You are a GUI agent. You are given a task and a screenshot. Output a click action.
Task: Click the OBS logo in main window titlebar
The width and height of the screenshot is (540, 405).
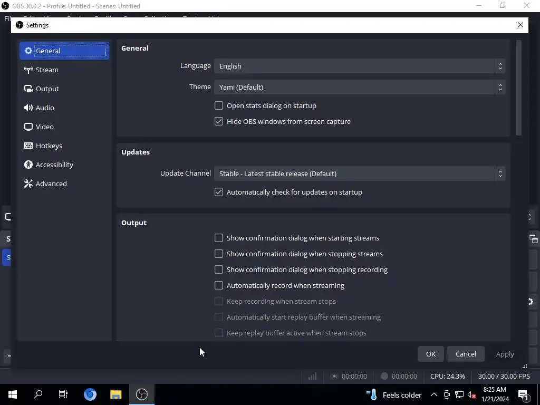(x=5, y=6)
